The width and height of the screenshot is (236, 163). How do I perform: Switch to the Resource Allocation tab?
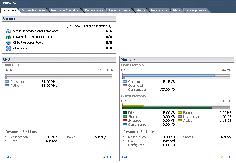[x=65, y=10]
